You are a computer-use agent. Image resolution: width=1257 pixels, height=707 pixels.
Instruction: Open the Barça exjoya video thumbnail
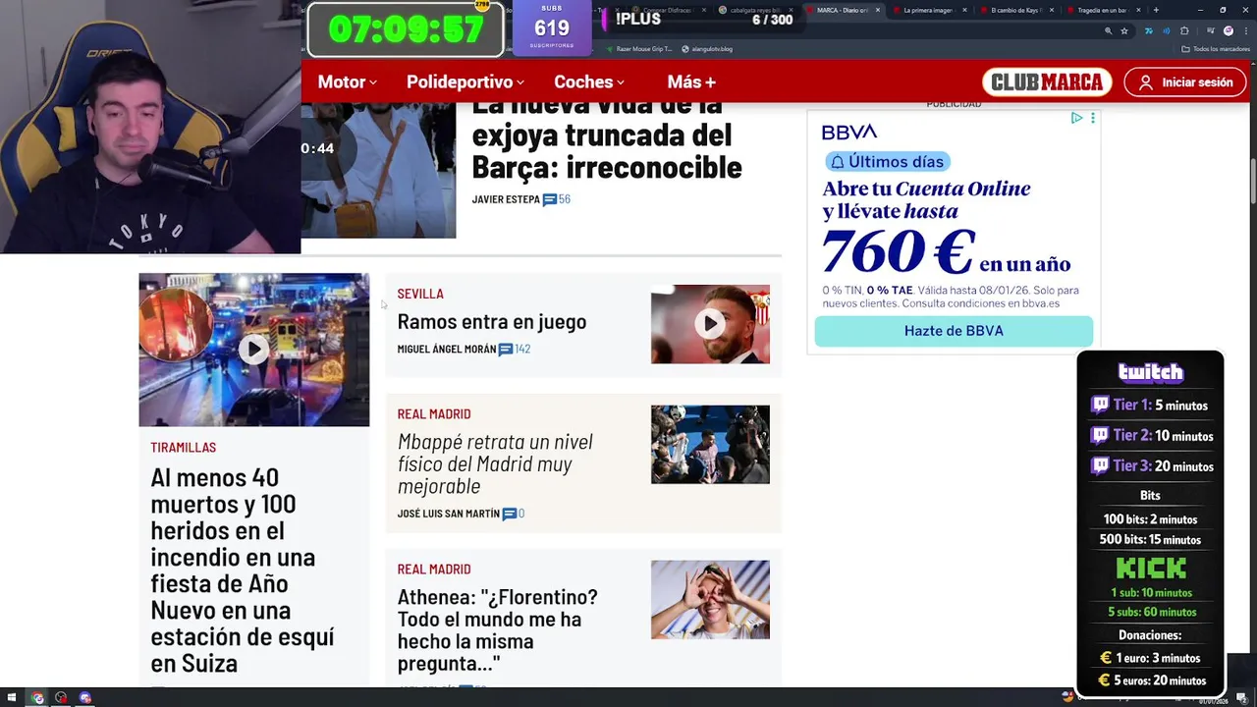[x=378, y=169]
